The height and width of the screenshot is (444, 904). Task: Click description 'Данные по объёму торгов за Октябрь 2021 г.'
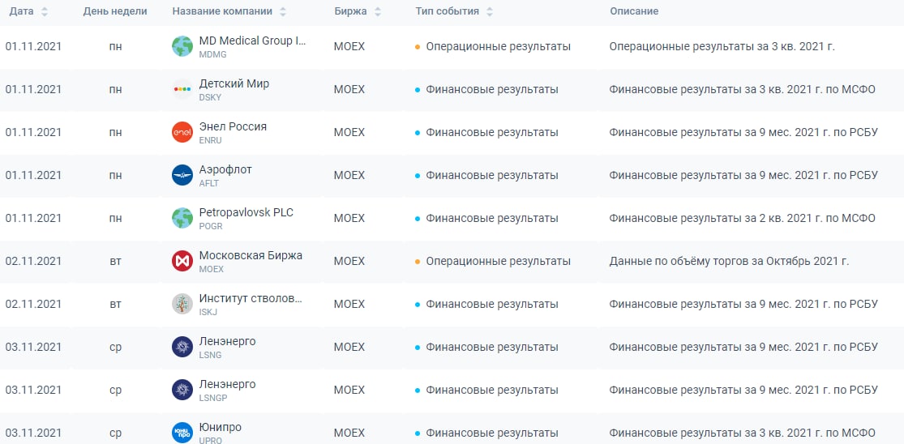click(730, 261)
